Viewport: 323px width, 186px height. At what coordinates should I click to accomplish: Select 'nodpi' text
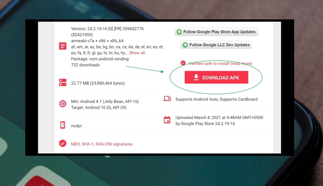click(x=76, y=126)
